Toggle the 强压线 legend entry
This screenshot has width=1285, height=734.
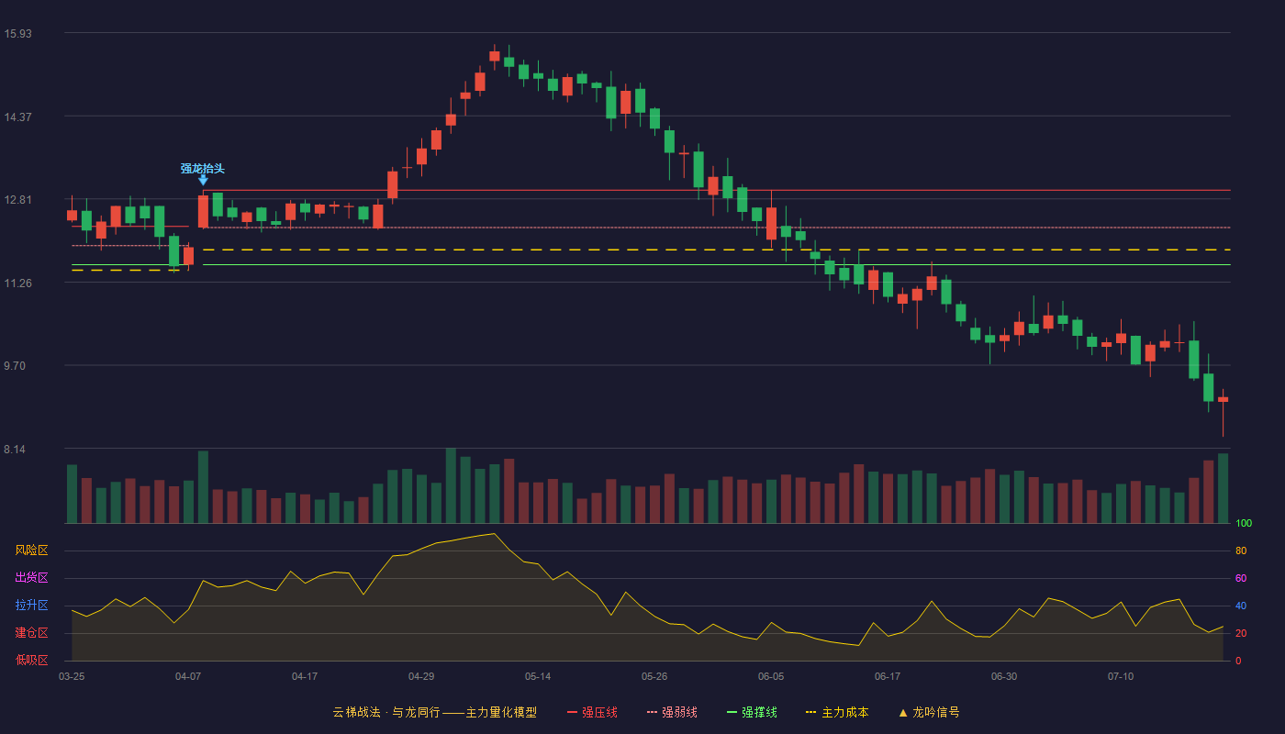point(592,712)
